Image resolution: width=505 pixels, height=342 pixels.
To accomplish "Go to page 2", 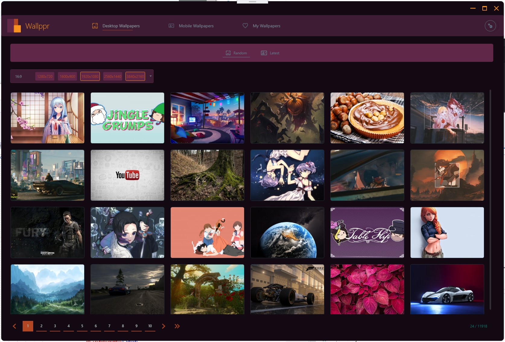I will click(x=41, y=326).
